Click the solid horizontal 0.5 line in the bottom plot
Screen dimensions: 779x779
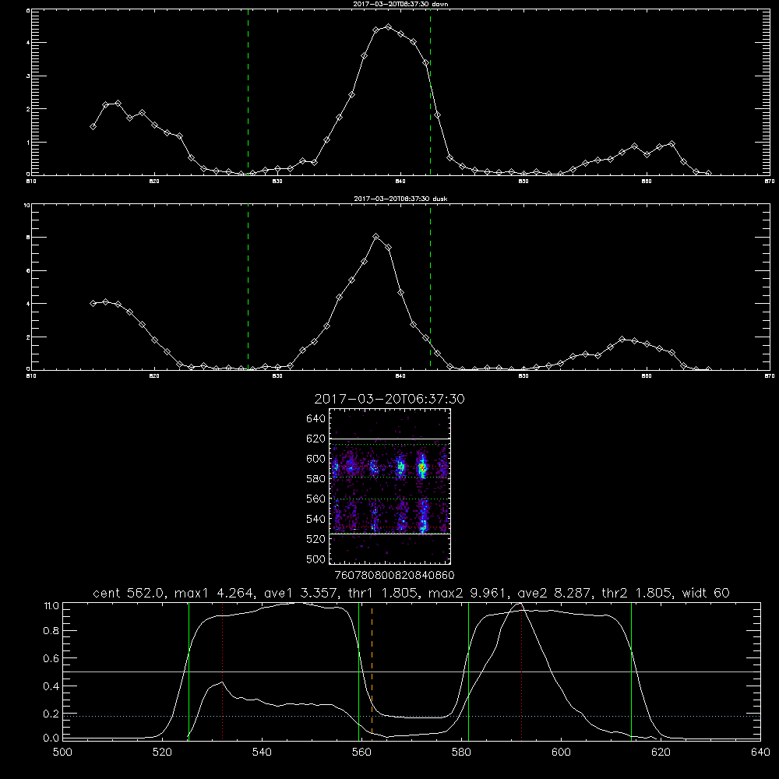411,671
